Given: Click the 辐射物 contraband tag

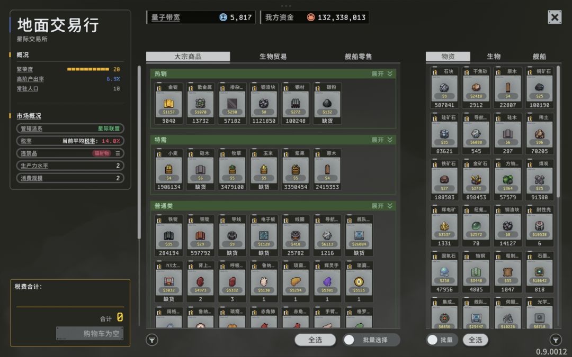Looking at the screenshot, I should click(x=102, y=153).
